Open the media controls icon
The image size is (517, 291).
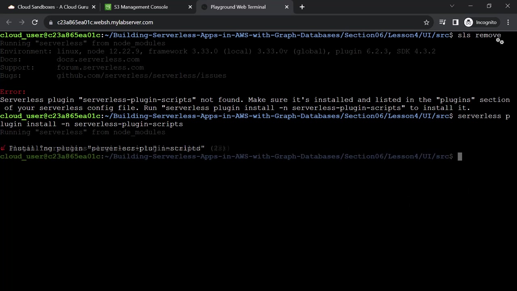(x=443, y=22)
